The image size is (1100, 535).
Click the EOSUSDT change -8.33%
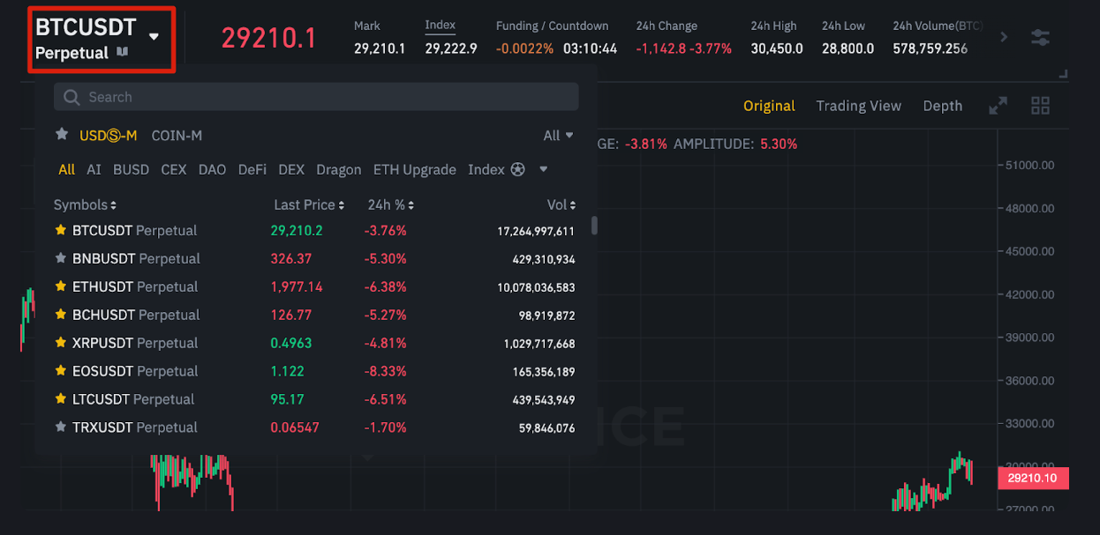(x=385, y=371)
